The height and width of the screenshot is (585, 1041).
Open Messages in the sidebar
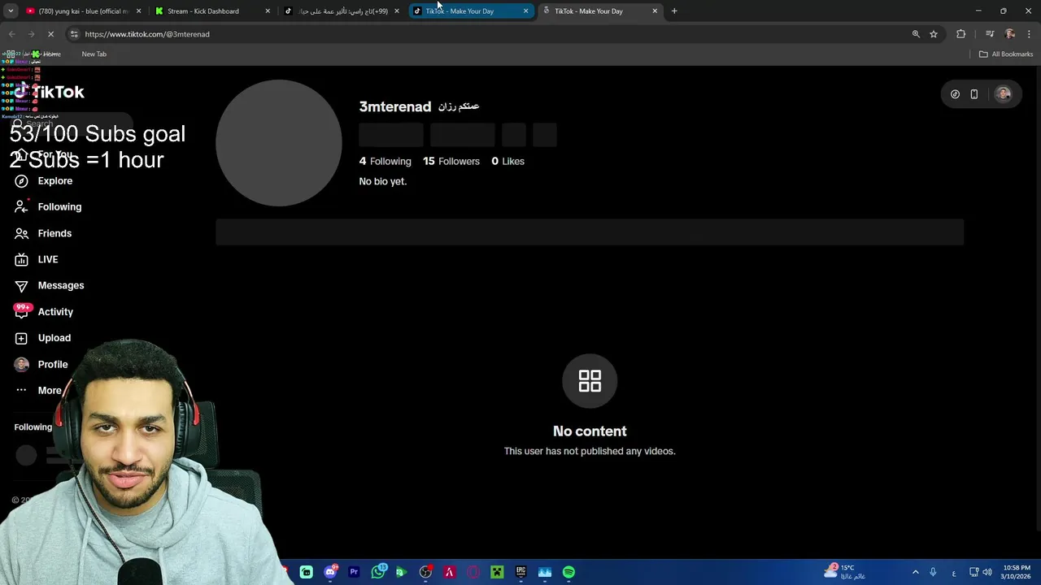pos(49,285)
